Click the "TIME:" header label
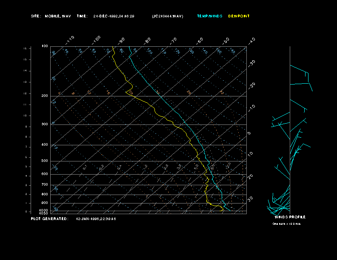The height and width of the screenshot is (260, 337). click(x=82, y=16)
